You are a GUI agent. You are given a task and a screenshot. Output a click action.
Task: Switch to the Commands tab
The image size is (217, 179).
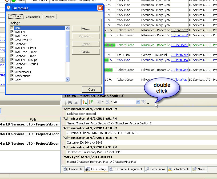pyautogui.click(x=33, y=17)
